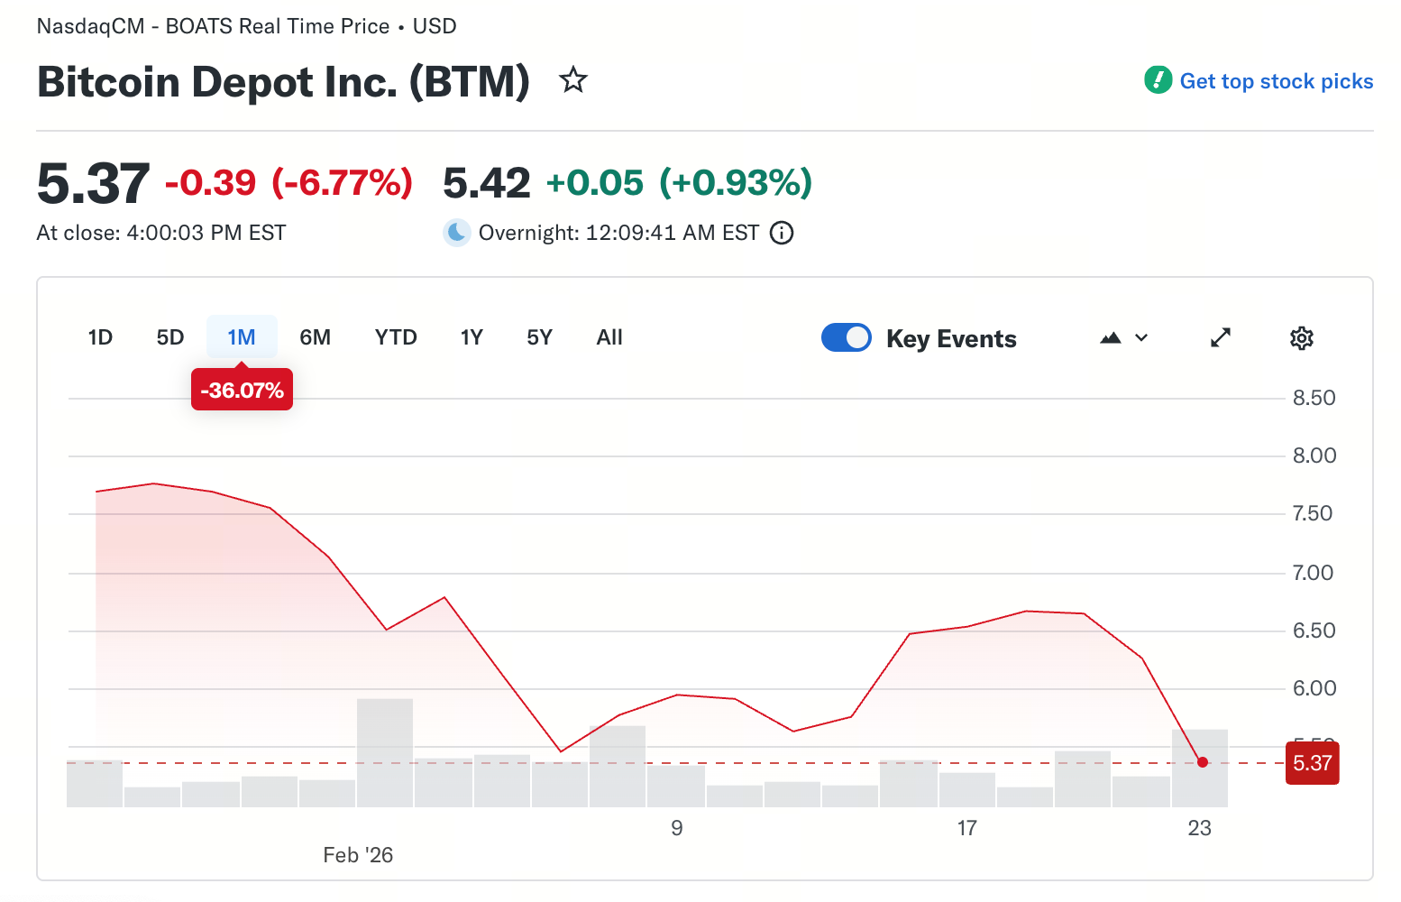Add BTM to watchlist via star icon
The image size is (1401, 902).
click(573, 80)
